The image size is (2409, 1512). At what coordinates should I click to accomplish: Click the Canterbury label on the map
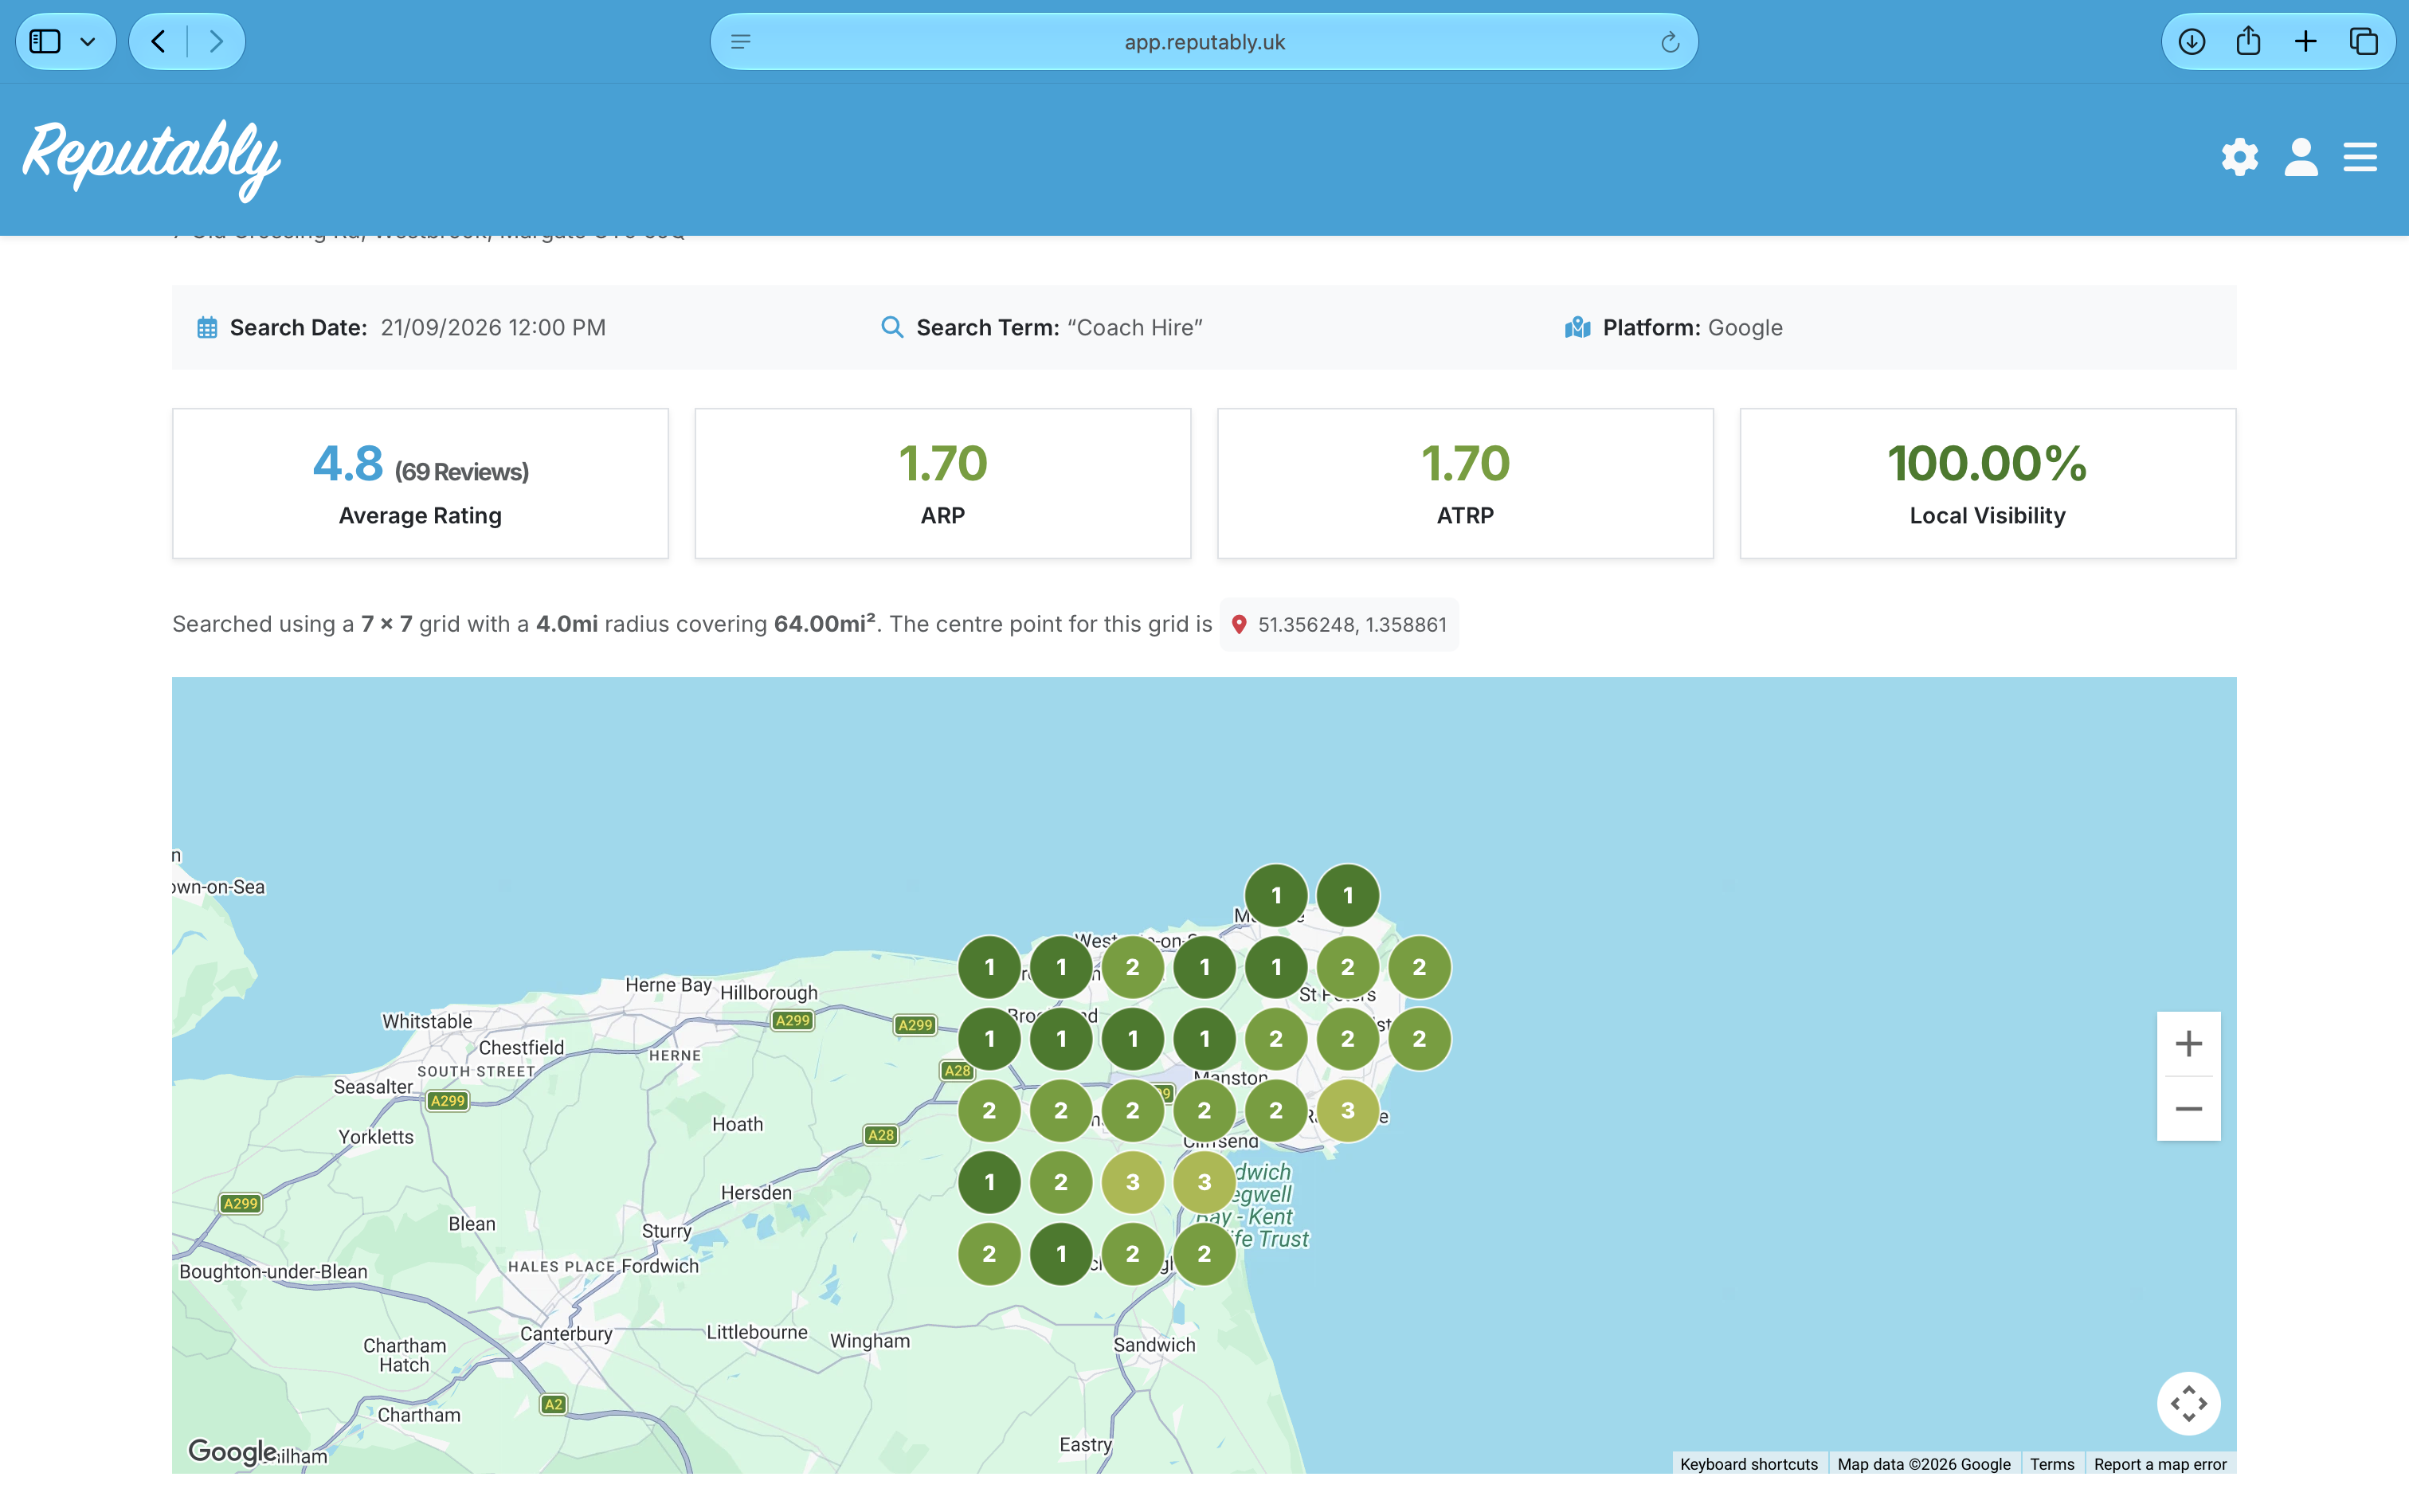click(x=566, y=1333)
